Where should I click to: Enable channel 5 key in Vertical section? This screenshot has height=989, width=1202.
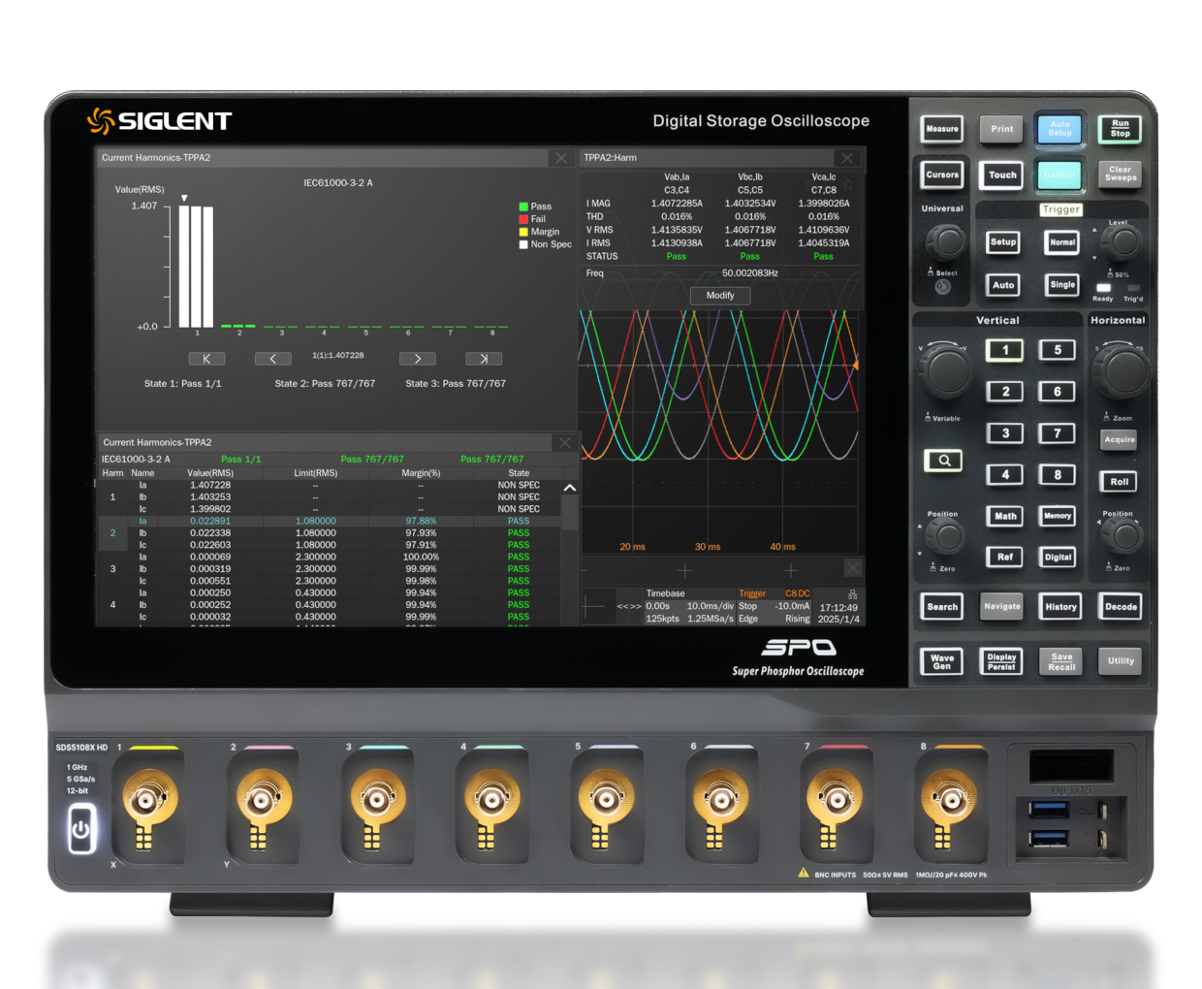coord(1058,350)
